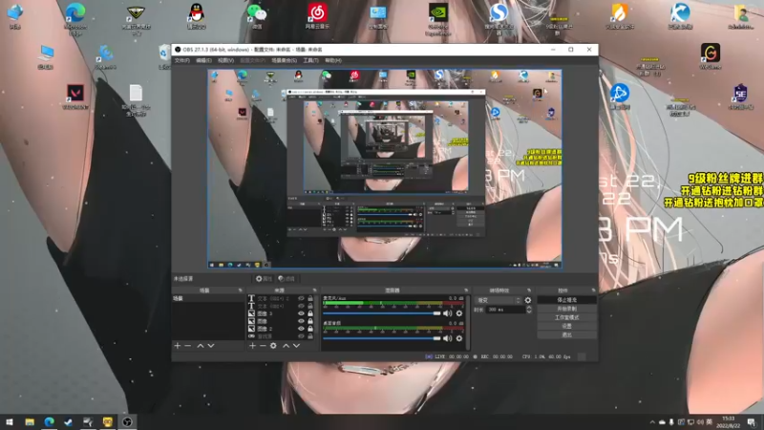764x430 pixels.
Task: Mute the 麦克风/Aux channel speaker icon
Action: (447, 313)
